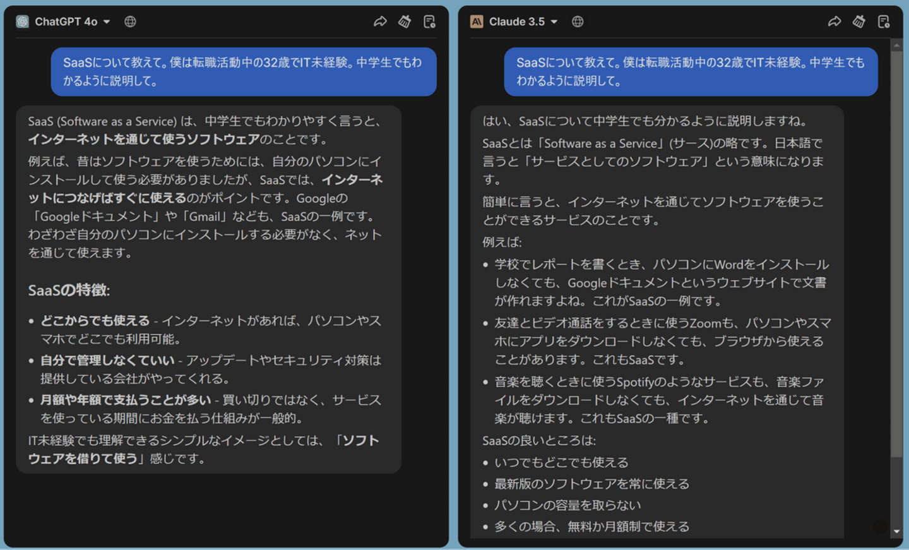Click the ChatGPT logo icon
Image resolution: width=909 pixels, height=550 pixels.
[23, 21]
